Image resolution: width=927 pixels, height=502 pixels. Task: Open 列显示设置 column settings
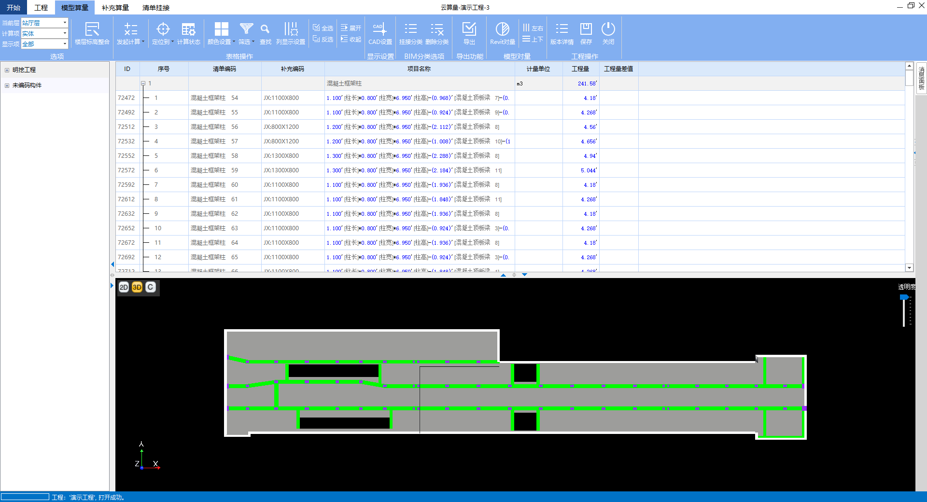[x=291, y=33]
